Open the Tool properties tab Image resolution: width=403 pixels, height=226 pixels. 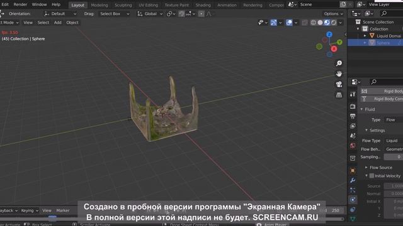[x=353, y=94]
